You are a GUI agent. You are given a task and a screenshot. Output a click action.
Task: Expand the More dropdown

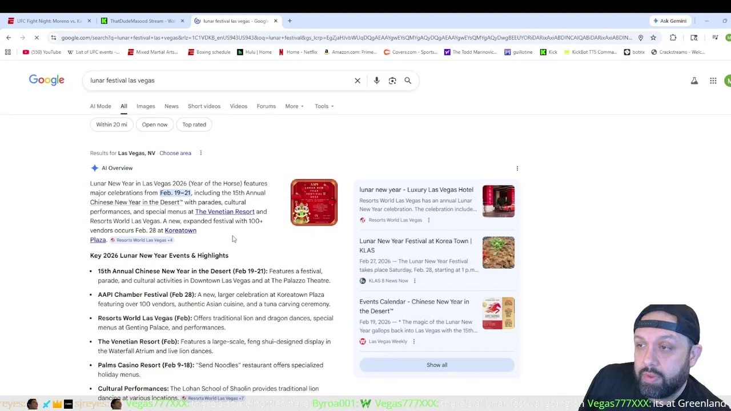coord(294,106)
